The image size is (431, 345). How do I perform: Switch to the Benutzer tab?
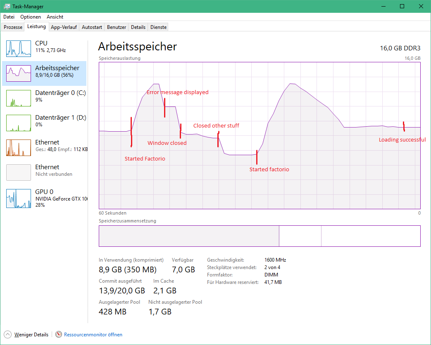tap(117, 27)
